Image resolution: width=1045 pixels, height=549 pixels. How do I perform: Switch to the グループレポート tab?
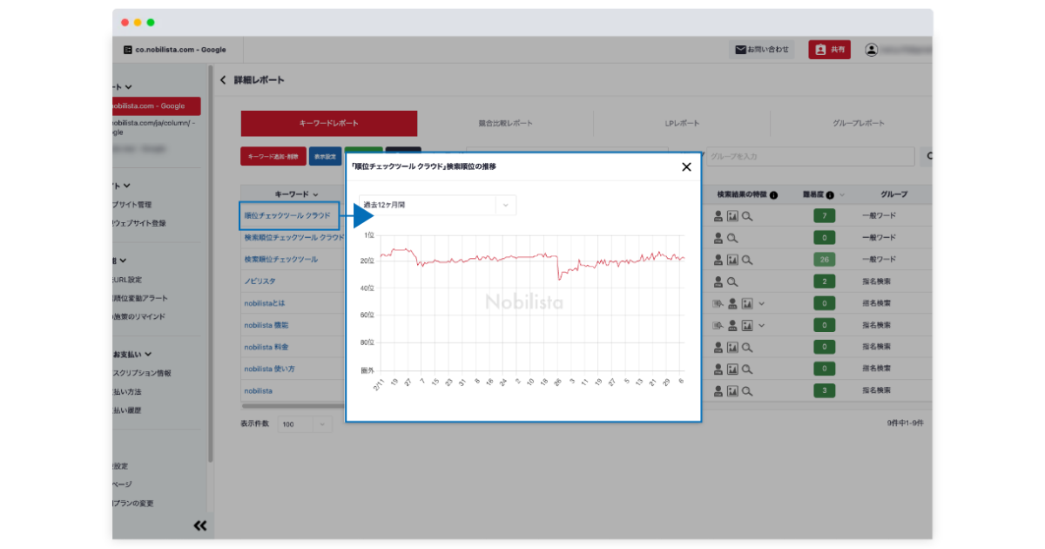click(858, 124)
